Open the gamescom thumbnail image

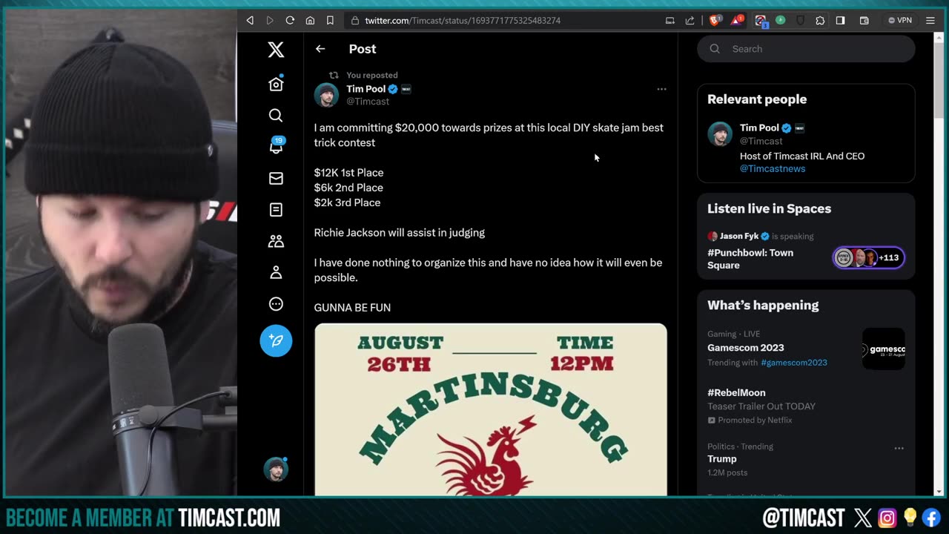point(884,349)
